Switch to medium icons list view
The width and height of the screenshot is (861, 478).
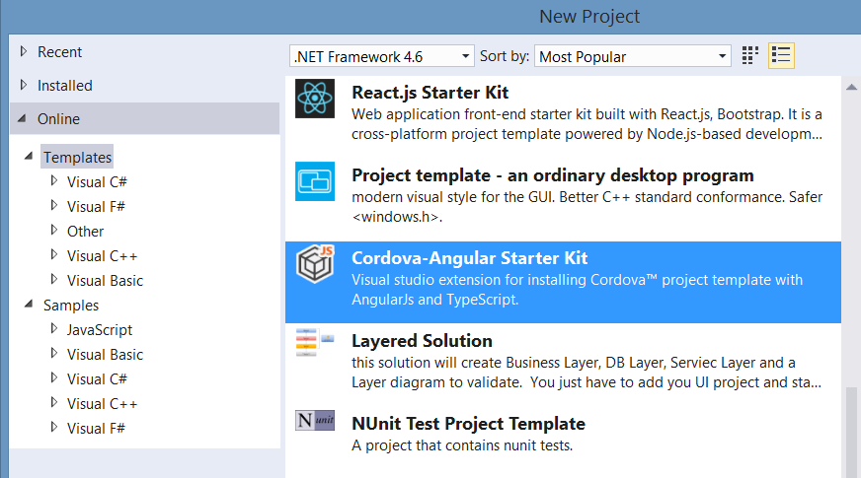(x=782, y=56)
